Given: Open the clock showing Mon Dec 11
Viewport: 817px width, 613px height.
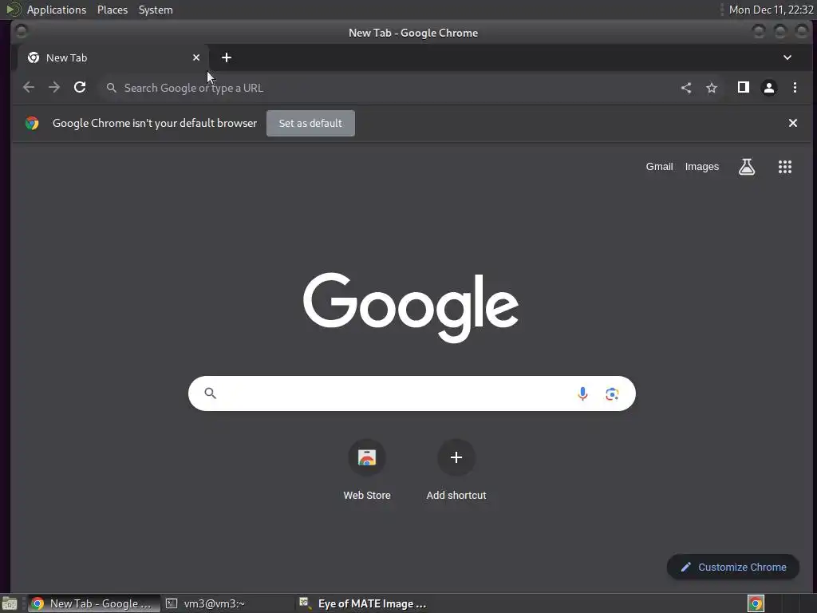Looking at the screenshot, I should 772,10.
